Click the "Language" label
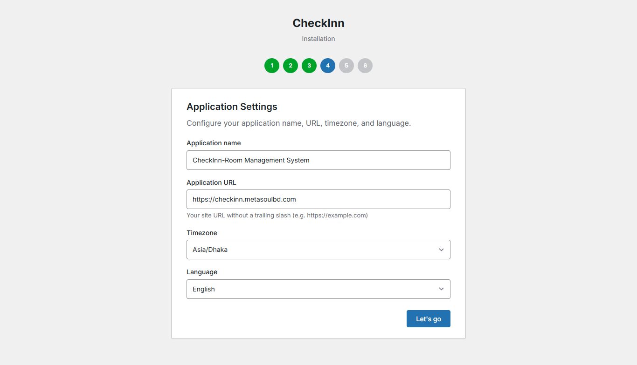Screen dimensions: 637x365 pyautogui.click(x=202, y=272)
